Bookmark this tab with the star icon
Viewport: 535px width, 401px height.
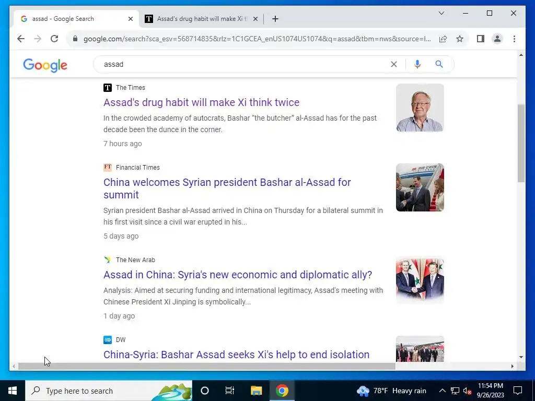pos(460,39)
